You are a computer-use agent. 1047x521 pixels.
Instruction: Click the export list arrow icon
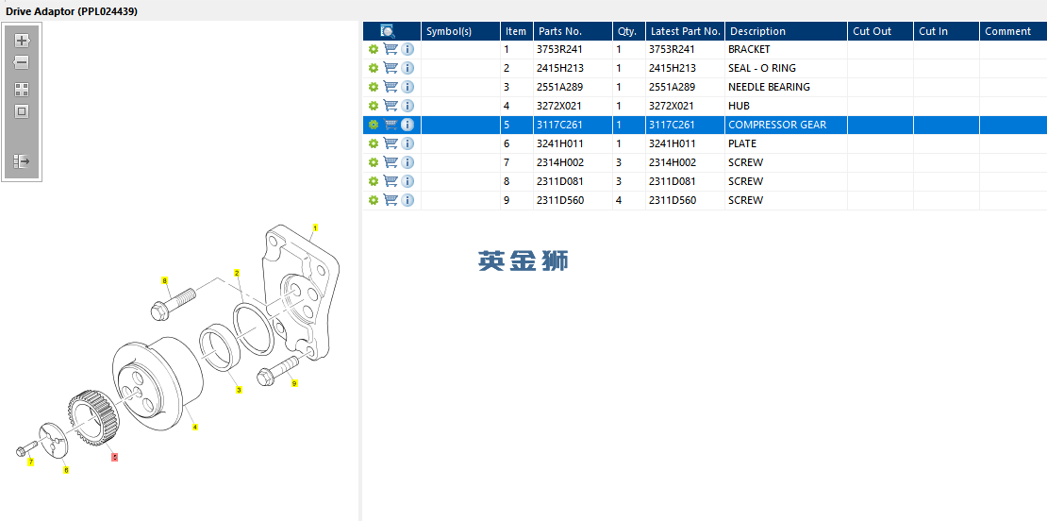click(x=22, y=161)
